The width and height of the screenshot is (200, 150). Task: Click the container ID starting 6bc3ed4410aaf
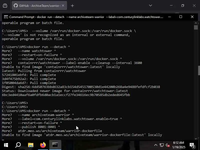pos(66,95)
